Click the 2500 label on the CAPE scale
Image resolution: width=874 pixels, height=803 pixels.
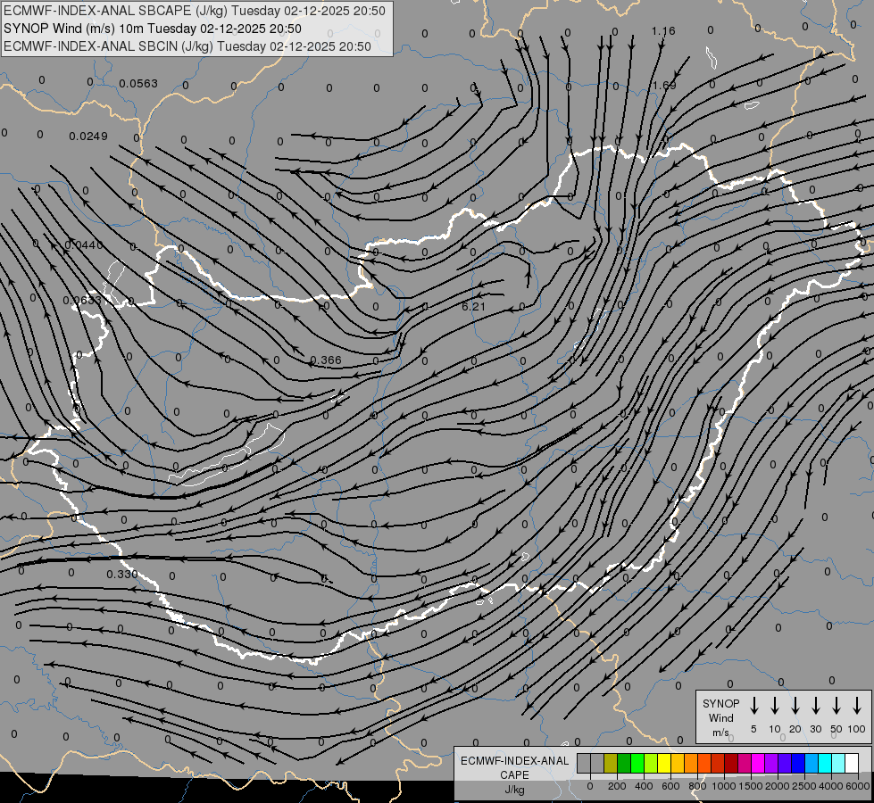pyautogui.click(x=804, y=786)
